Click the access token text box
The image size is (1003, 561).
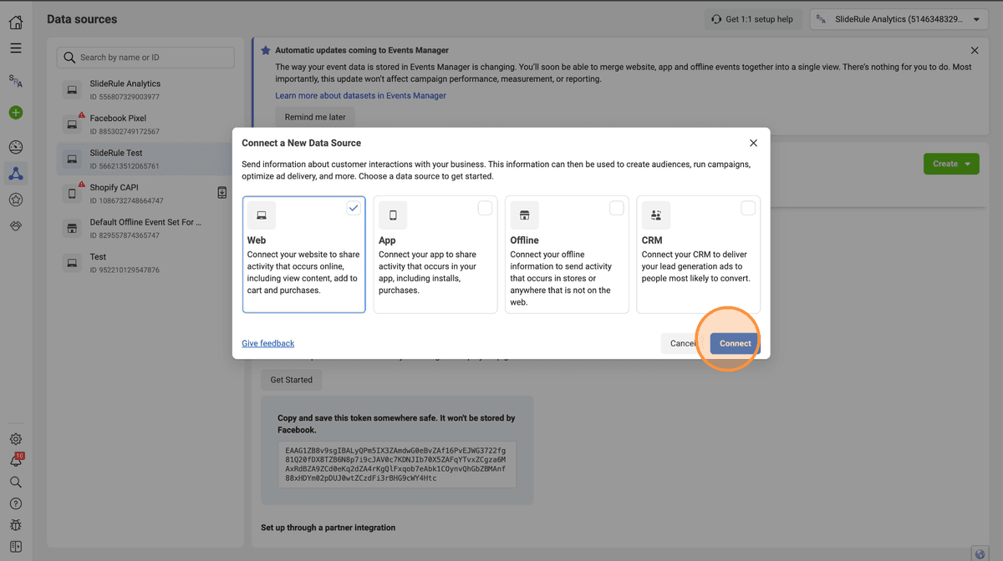click(x=397, y=465)
